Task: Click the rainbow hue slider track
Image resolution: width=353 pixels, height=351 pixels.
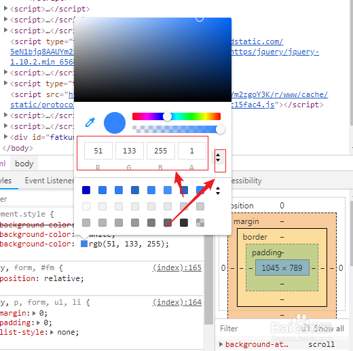Action: 176,116
